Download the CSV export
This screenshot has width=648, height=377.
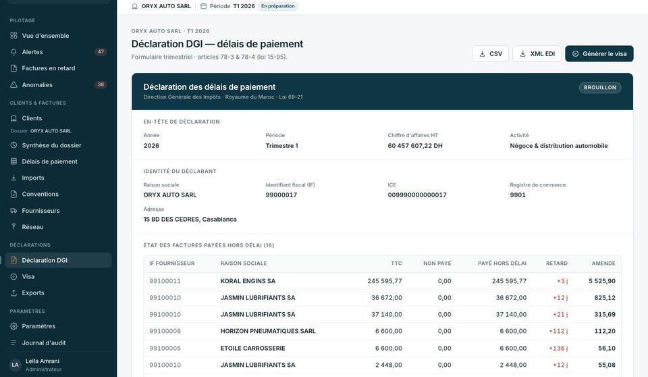(490, 54)
